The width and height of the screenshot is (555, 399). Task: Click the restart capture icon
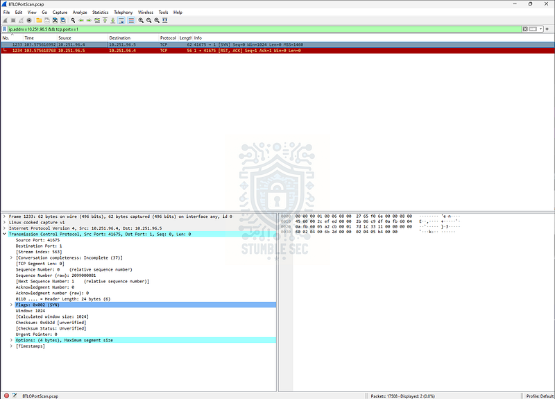click(22, 21)
